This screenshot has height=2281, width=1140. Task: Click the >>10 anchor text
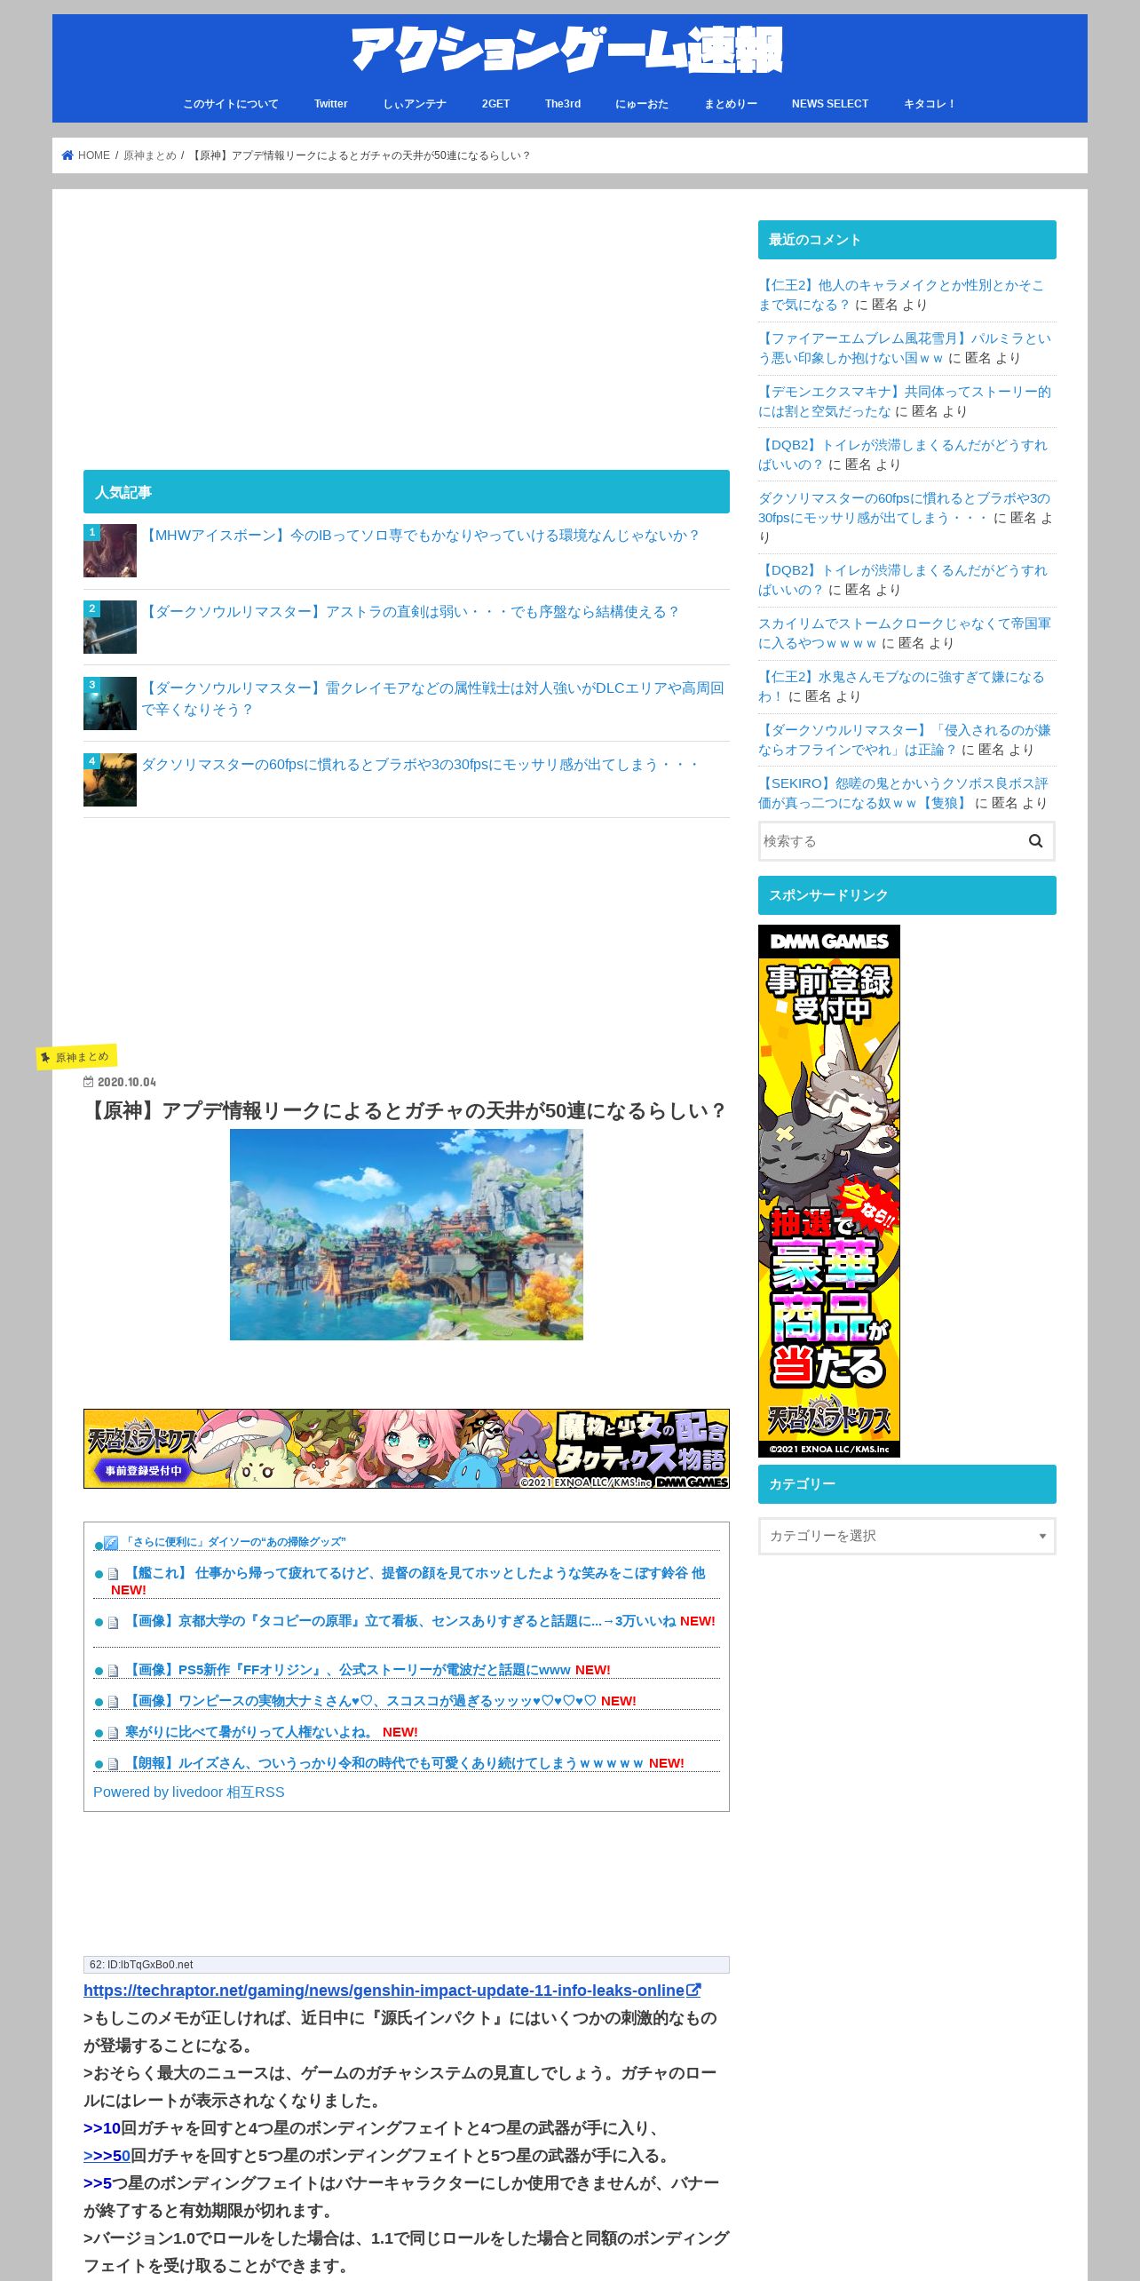(102, 2128)
